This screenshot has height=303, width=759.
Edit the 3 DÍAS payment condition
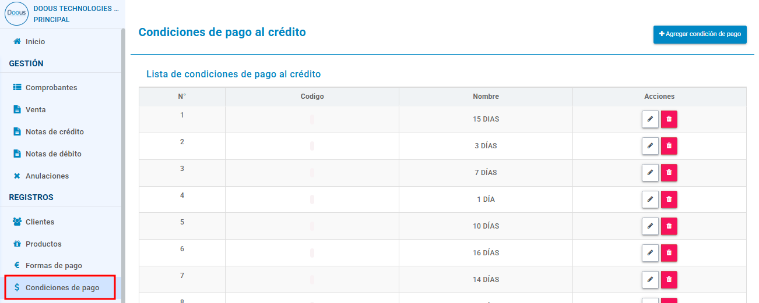click(x=650, y=145)
